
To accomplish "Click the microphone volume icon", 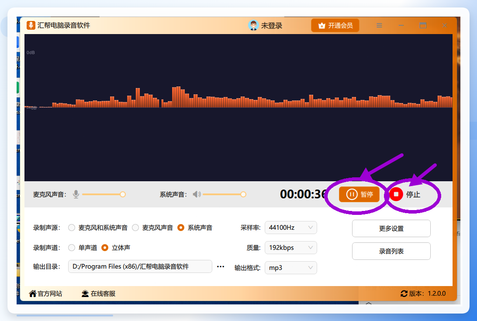I will click(76, 194).
